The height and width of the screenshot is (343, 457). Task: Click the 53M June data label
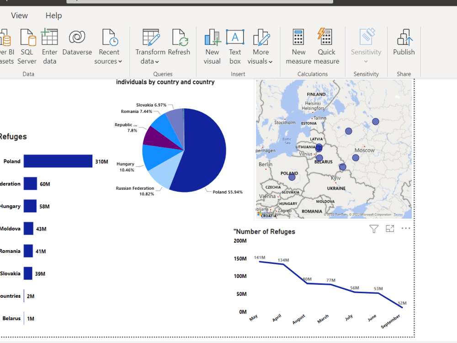[378, 289]
